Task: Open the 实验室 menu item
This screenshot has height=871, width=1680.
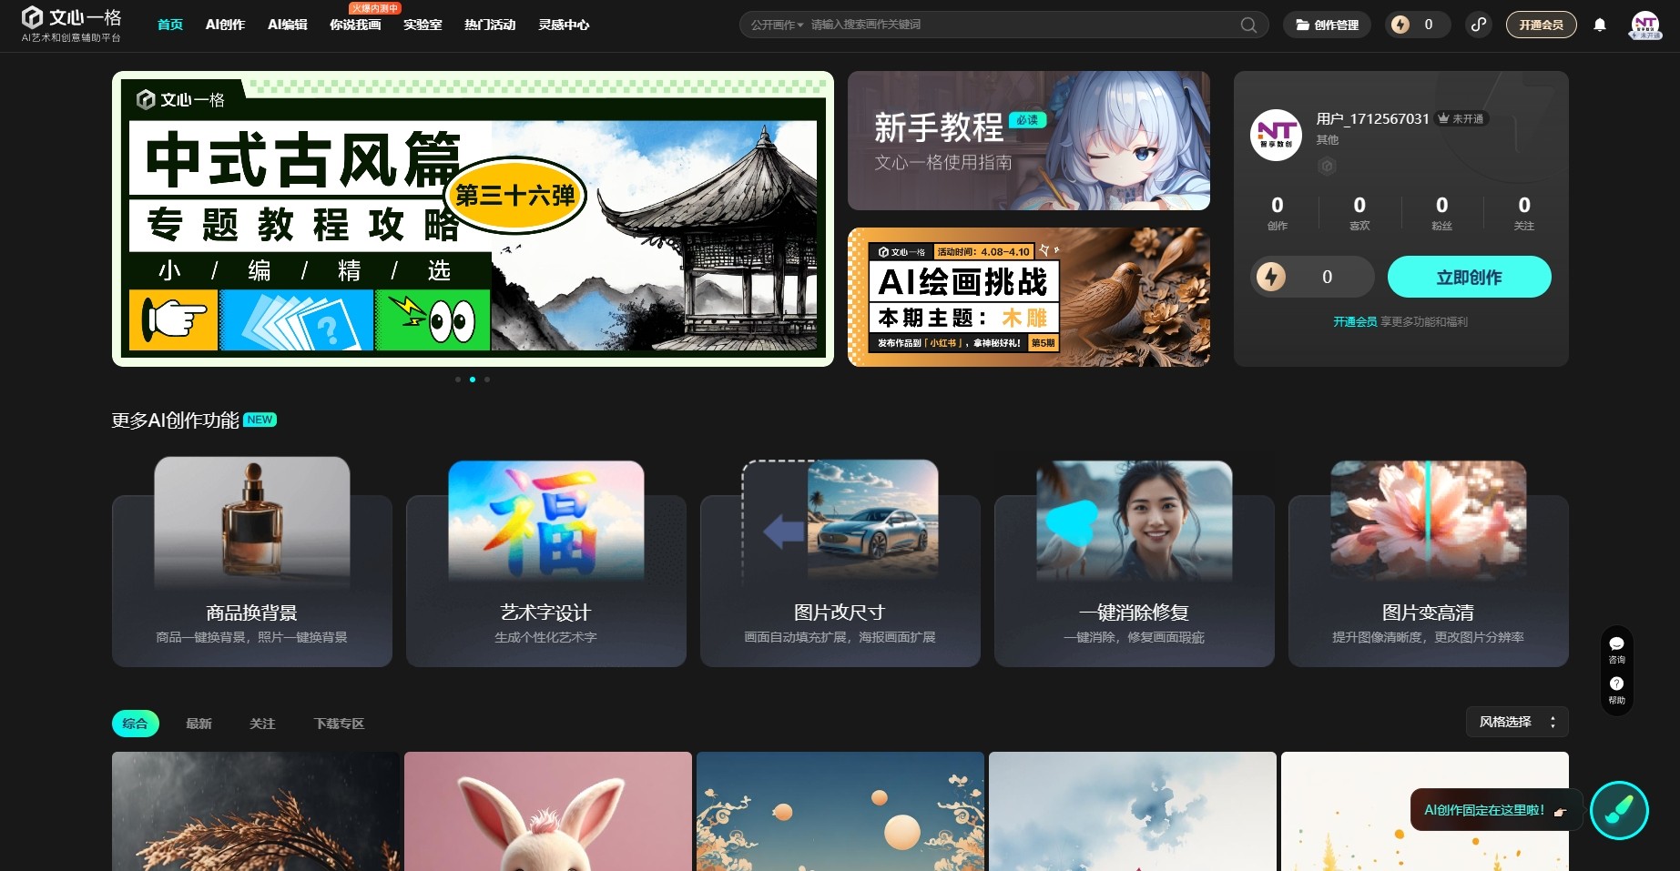Action: [x=423, y=25]
